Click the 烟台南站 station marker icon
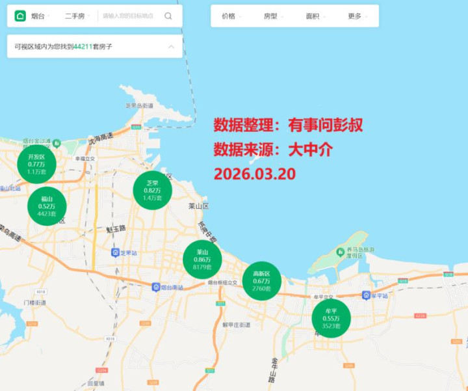Image resolution: width=468 pixels, height=391 pixels. pos(156,287)
